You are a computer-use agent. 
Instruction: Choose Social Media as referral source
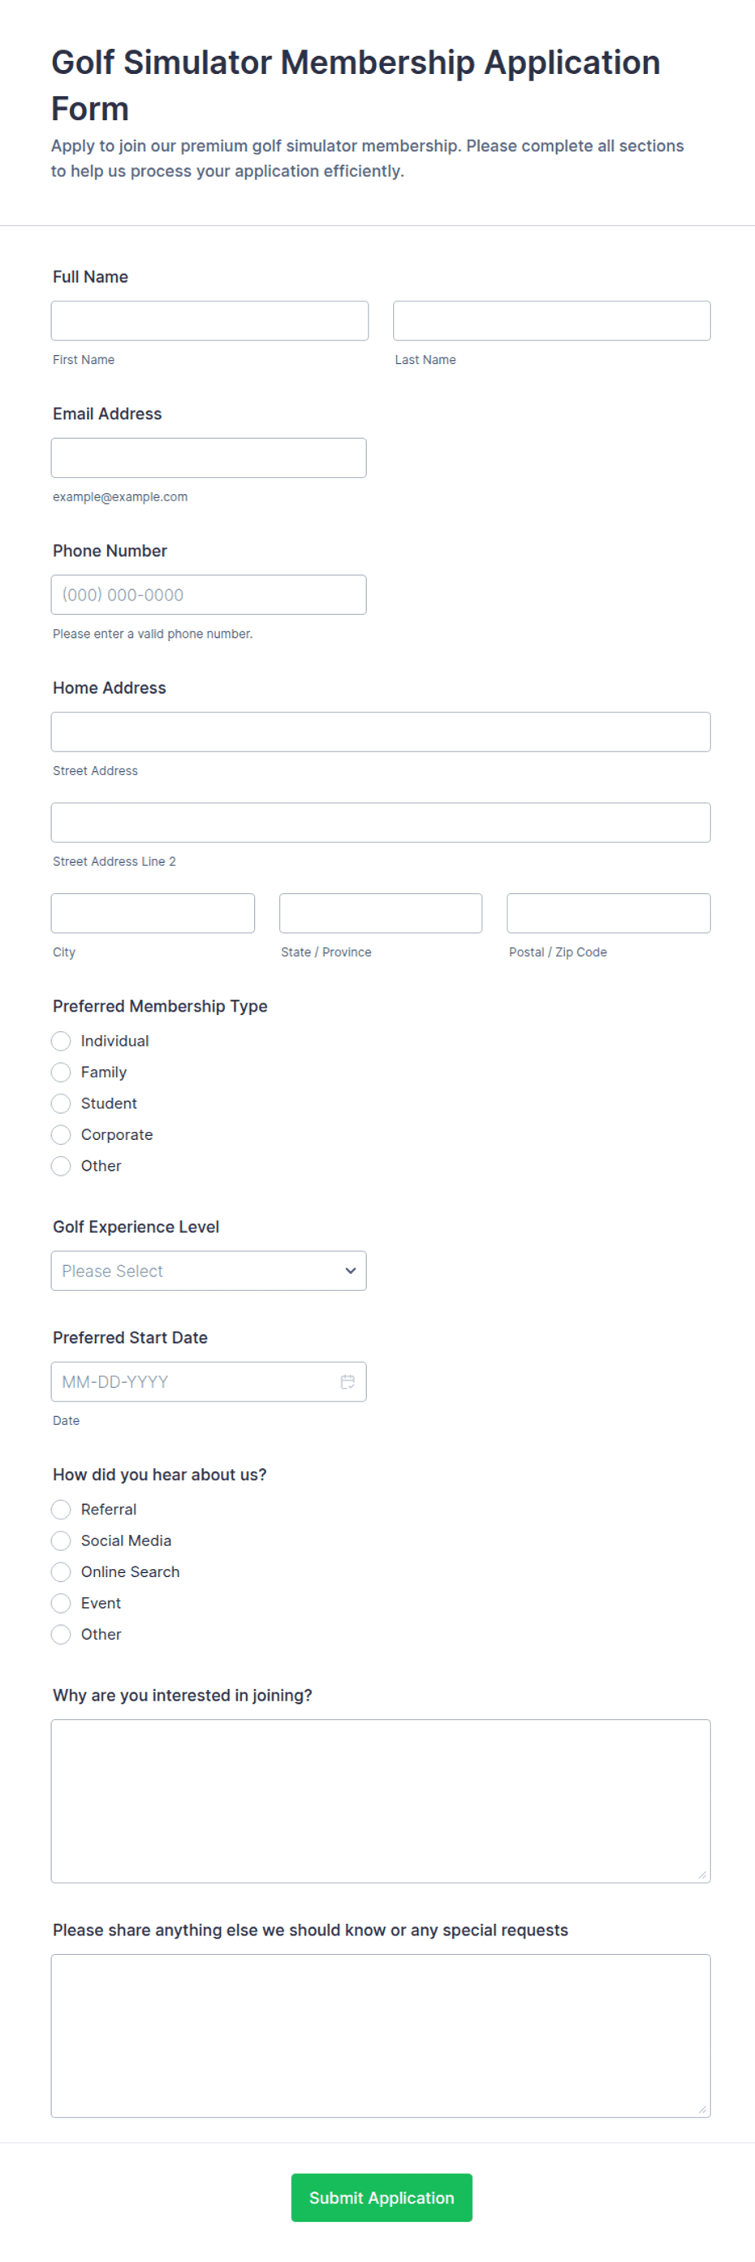(61, 1540)
